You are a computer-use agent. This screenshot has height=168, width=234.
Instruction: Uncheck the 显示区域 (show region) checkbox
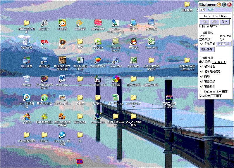pos(201,43)
